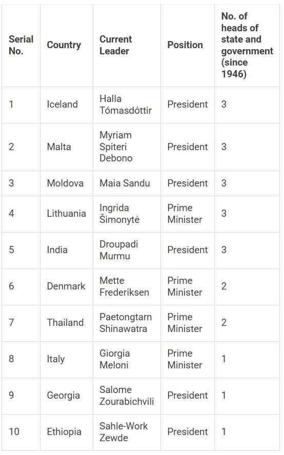Click the Georgia country cell

click(63, 396)
